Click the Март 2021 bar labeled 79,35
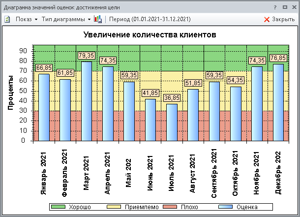Screen dimensions: 300x217 (86, 101)
